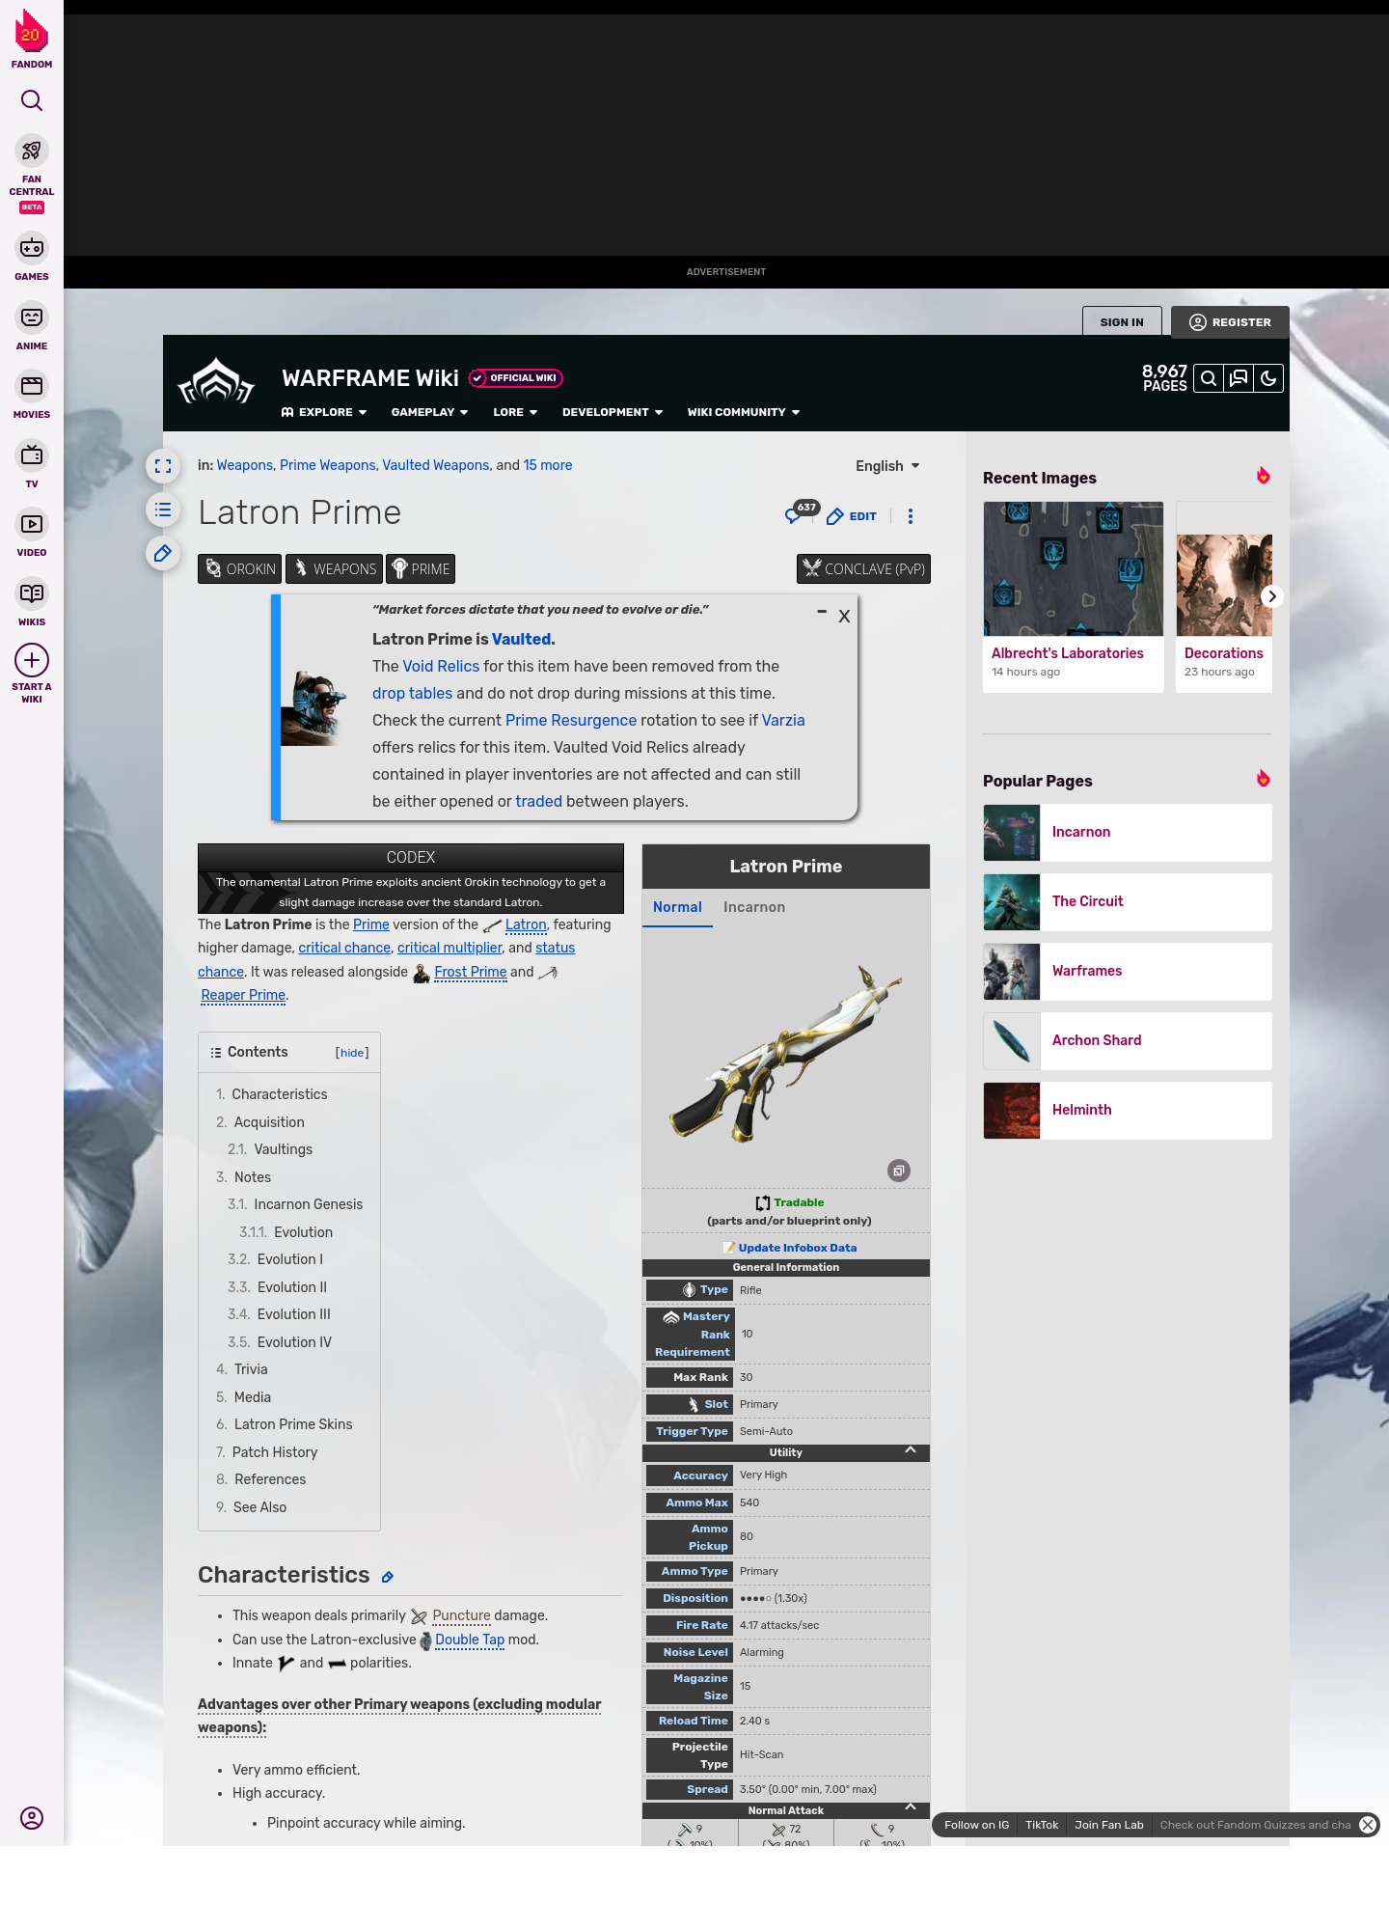Open the Wikis book icon

coord(32,593)
